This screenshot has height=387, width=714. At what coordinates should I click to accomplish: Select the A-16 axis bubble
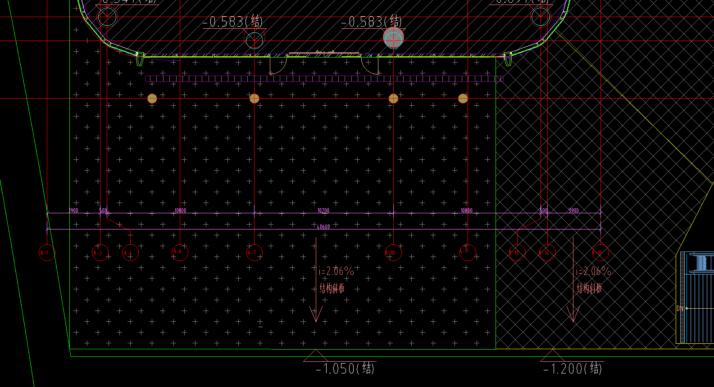click(600, 252)
